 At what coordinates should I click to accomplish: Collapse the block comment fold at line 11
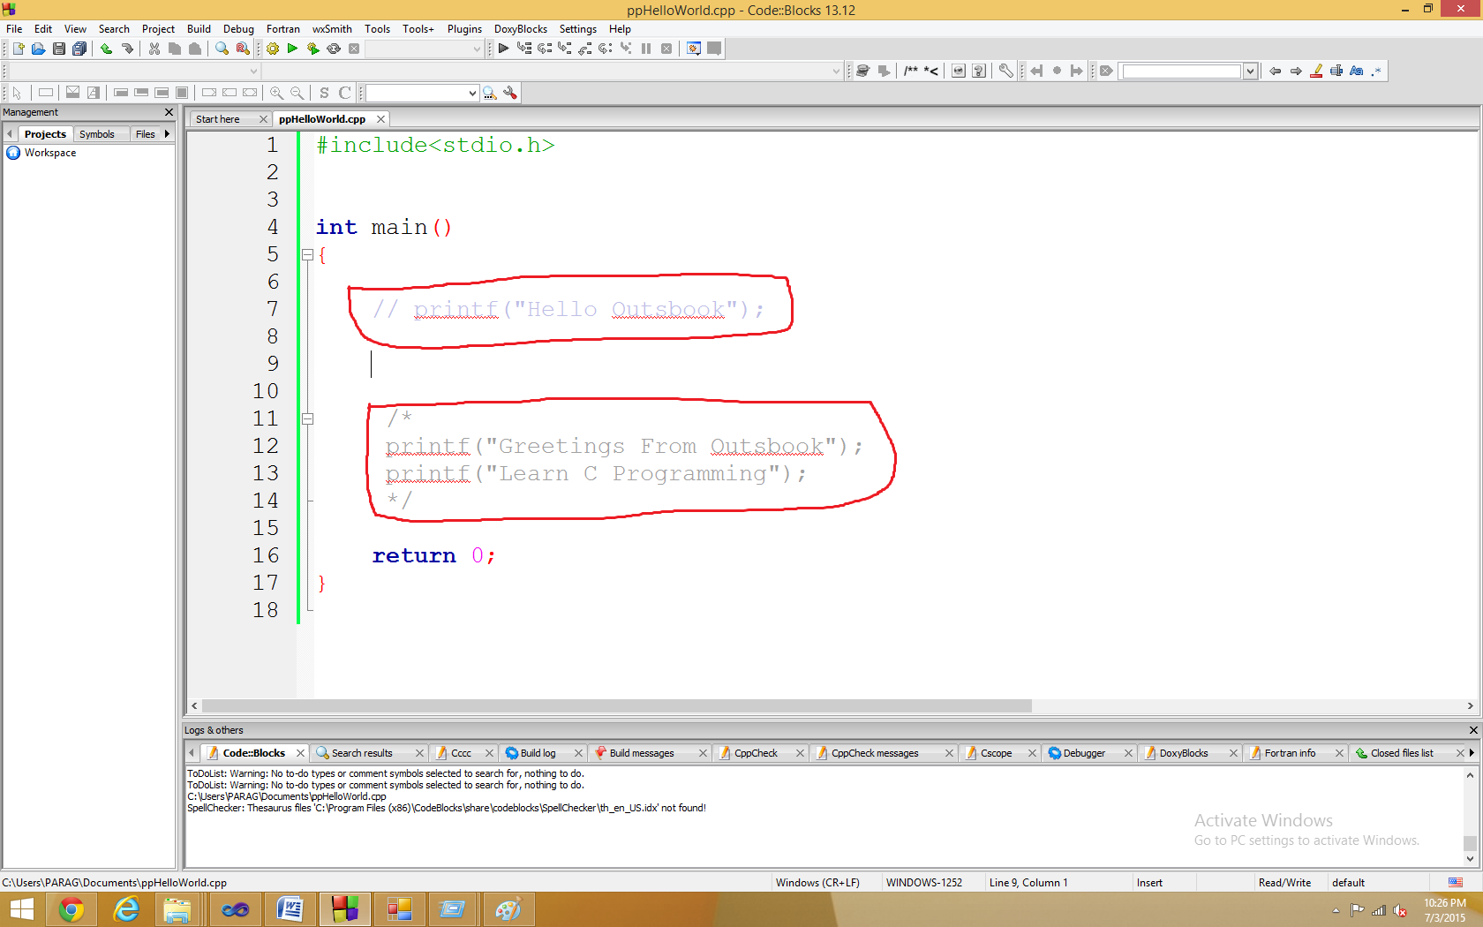(307, 419)
